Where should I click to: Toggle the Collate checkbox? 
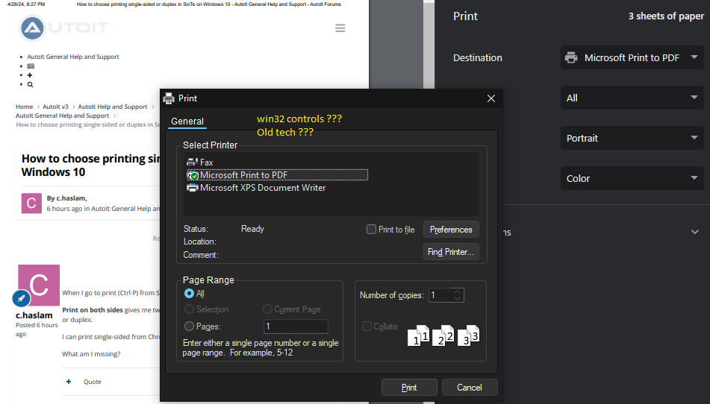[367, 326]
